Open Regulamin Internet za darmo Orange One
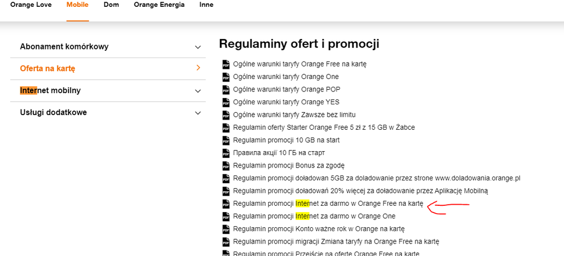The height and width of the screenshot is (256, 564). [x=314, y=217]
